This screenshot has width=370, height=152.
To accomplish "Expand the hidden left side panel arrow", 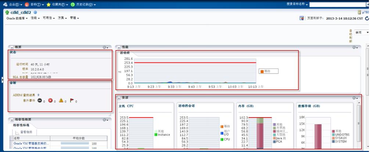I will point(2,79).
